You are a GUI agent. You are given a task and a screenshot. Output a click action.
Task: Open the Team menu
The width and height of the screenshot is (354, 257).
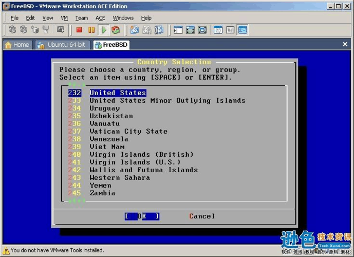point(82,18)
